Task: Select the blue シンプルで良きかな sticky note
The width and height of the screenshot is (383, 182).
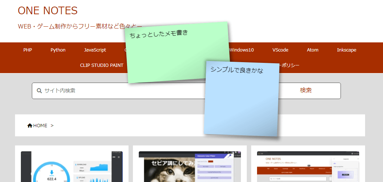Action: pos(242,99)
